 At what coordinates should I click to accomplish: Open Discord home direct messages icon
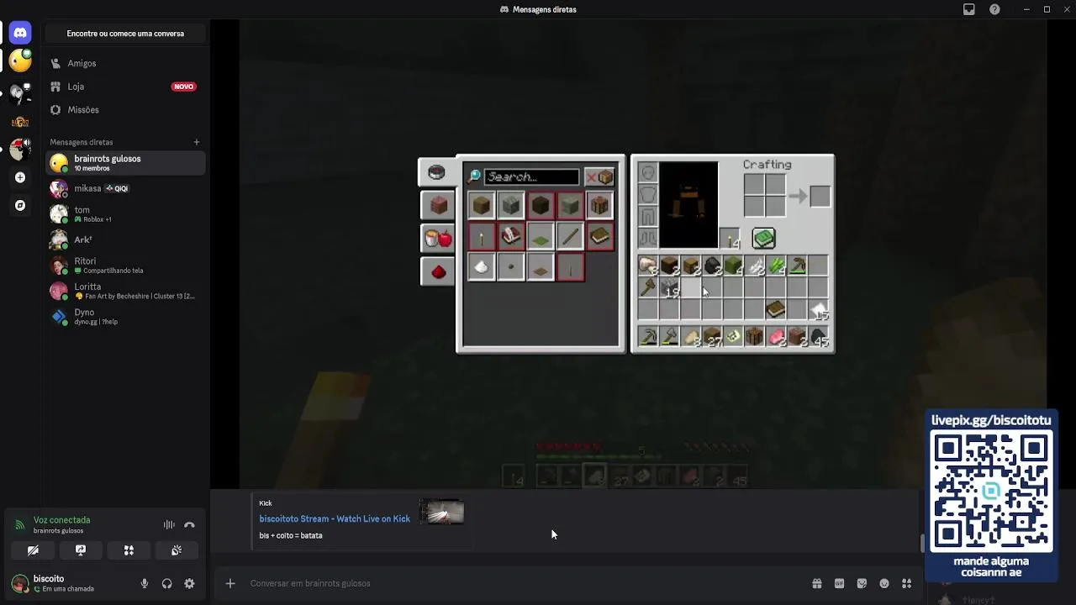pos(20,33)
